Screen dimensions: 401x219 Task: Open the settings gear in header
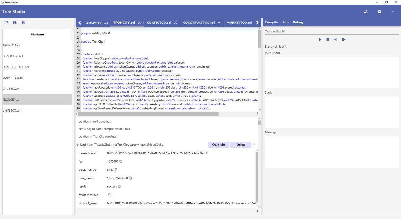(379, 12)
